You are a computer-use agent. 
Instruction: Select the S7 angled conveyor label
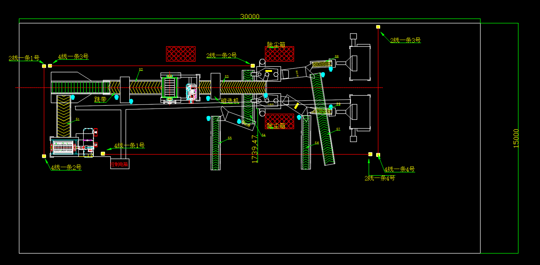(338, 129)
